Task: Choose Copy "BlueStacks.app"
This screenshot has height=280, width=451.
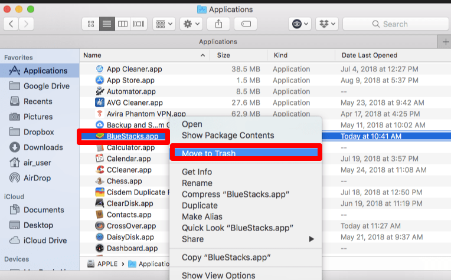Action: pyautogui.click(x=246, y=258)
